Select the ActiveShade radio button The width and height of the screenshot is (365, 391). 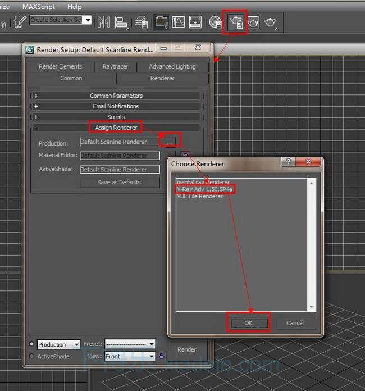click(x=31, y=356)
